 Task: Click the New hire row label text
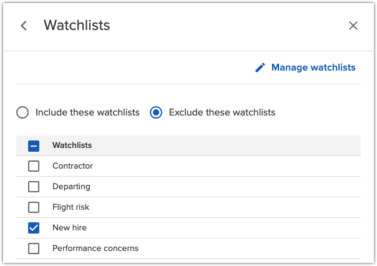70,228
